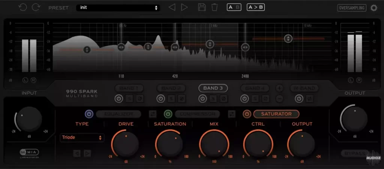The height and width of the screenshot is (169, 384).
Task: Click input meter R channel button
Action: (x=33, y=80)
